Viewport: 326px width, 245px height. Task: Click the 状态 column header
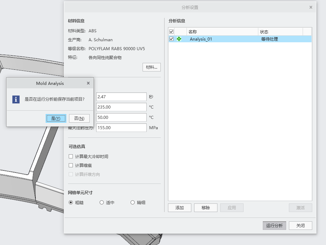(280, 32)
